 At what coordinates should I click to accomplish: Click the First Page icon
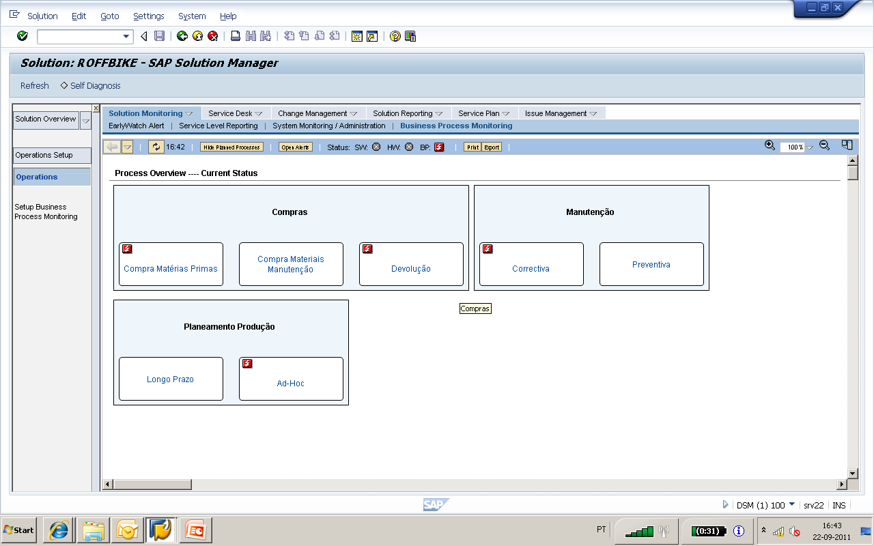pos(289,36)
